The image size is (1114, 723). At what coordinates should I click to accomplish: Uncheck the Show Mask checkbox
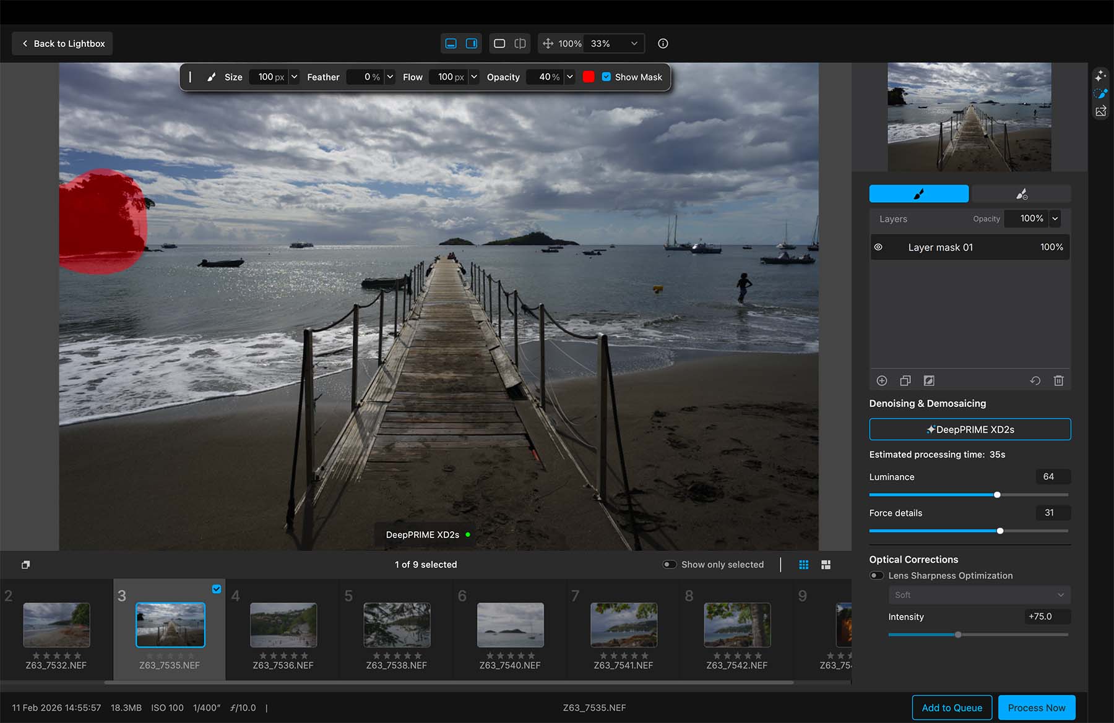607,77
